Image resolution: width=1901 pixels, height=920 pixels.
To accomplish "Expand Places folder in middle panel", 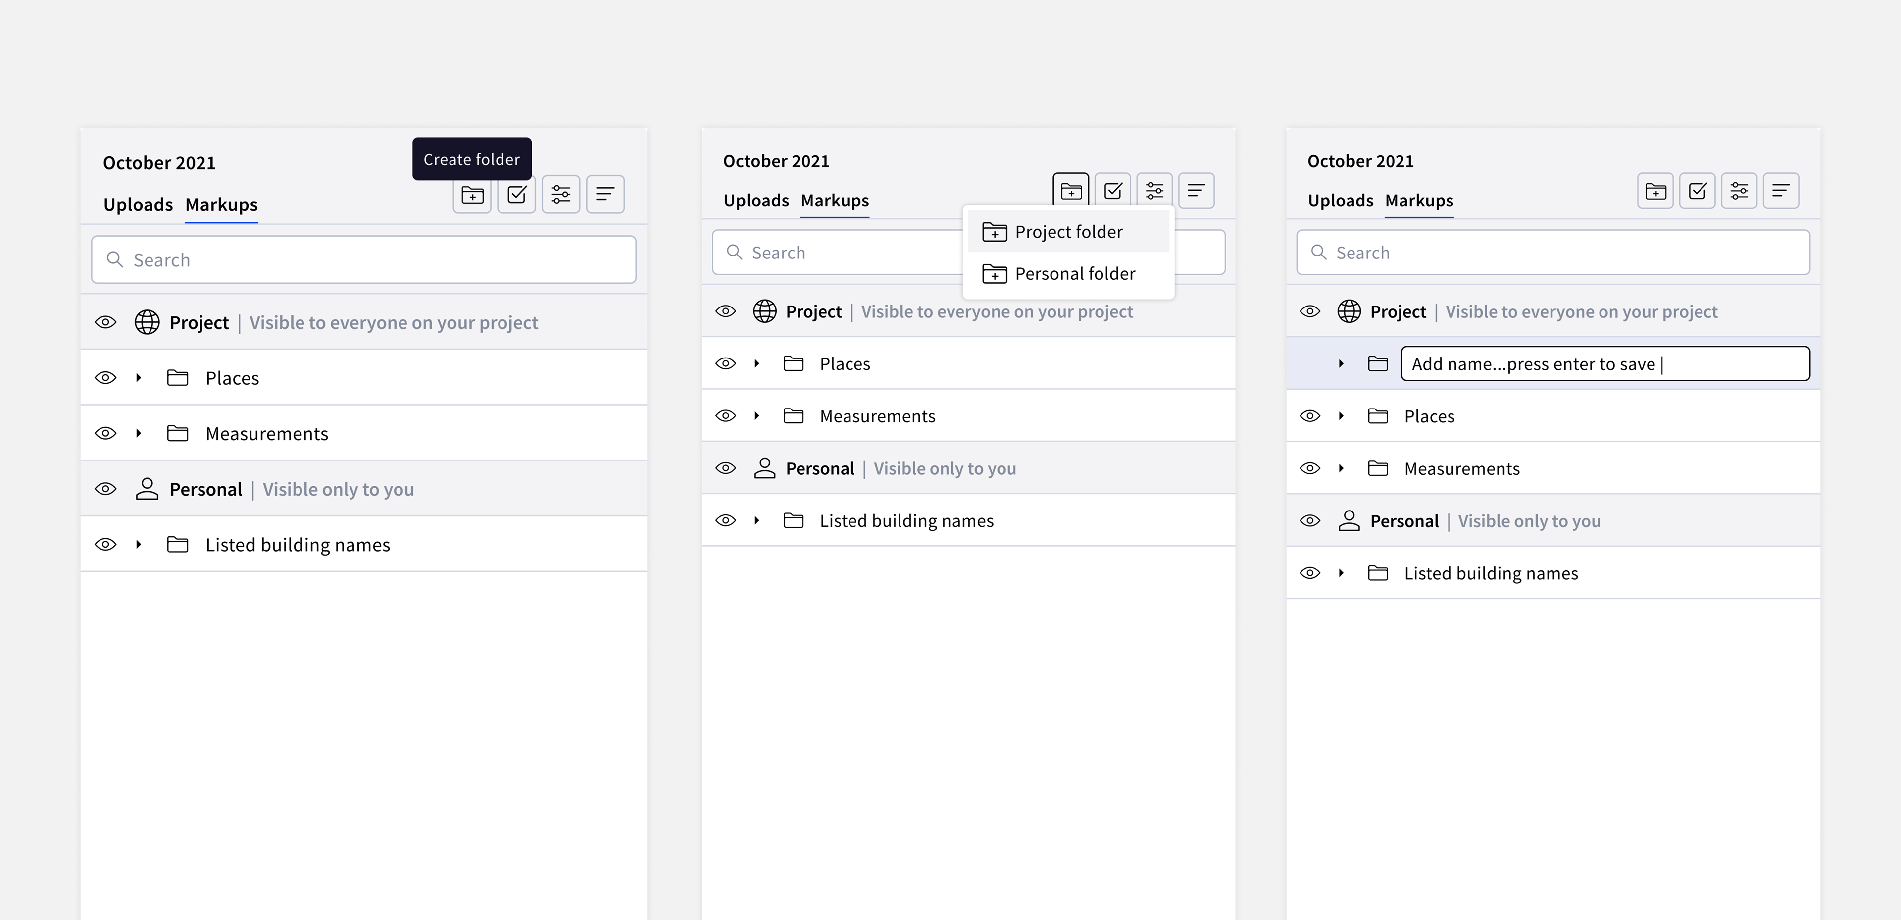I will (756, 363).
